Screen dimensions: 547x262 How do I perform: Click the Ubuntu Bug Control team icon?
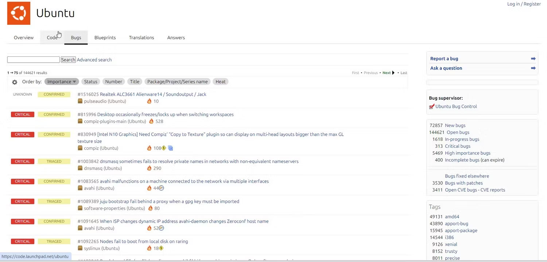click(x=432, y=106)
